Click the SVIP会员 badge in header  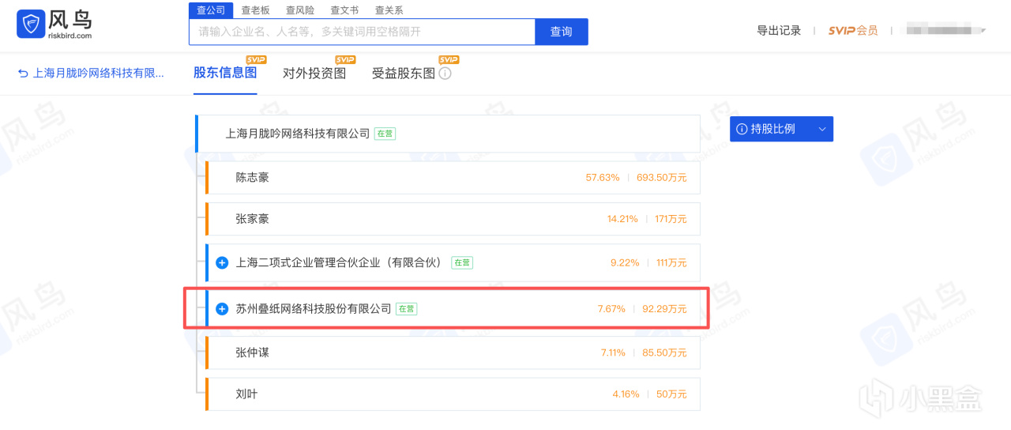[853, 31]
